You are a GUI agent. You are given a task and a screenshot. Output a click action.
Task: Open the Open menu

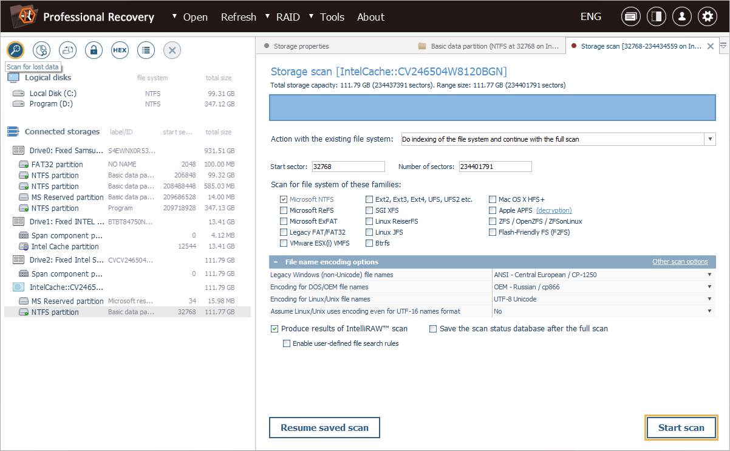(195, 17)
